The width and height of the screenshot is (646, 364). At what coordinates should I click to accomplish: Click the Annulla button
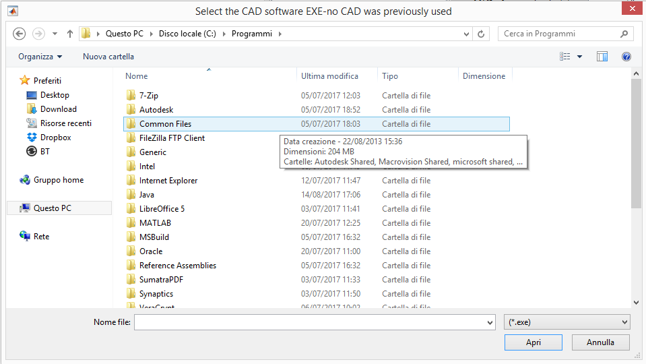(600, 342)
